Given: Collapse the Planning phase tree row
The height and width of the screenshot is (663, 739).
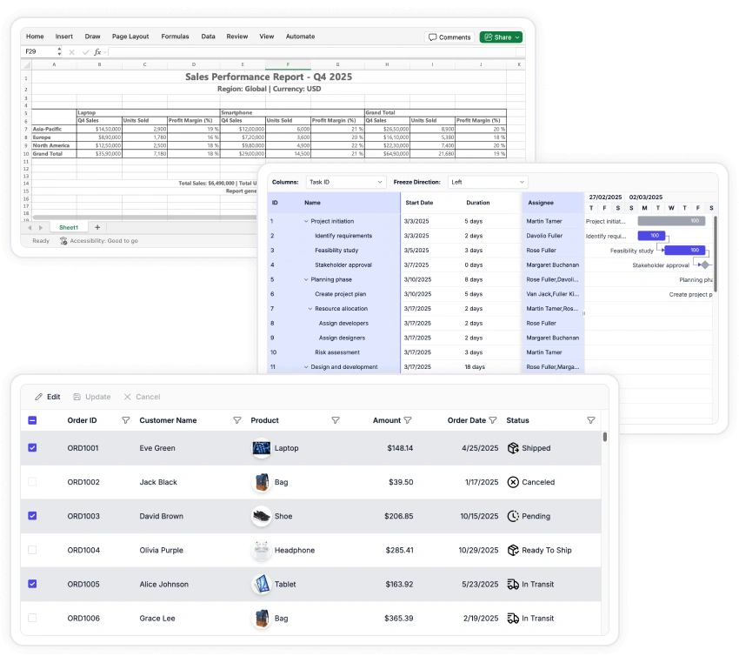Looking at the screenshot, I should point(306,279).
